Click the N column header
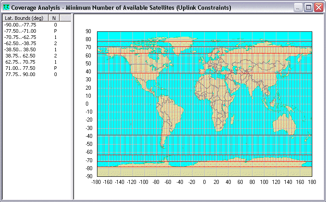The height and width of the screenshot is (202, 326). point(54,18)
